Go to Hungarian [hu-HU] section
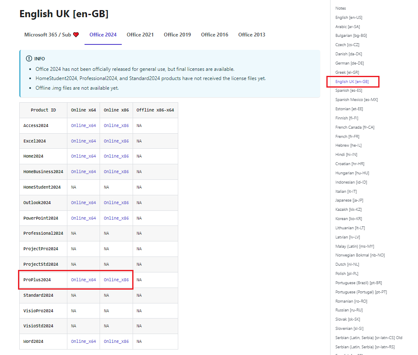418x355 pixels. point(352,173)
